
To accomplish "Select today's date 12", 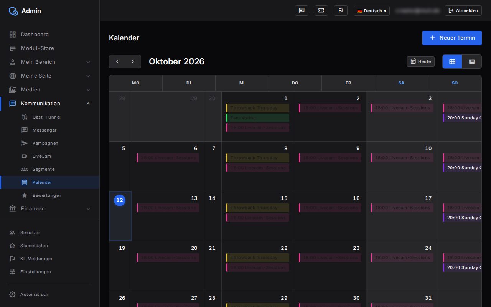I will [x=120, y=200].
